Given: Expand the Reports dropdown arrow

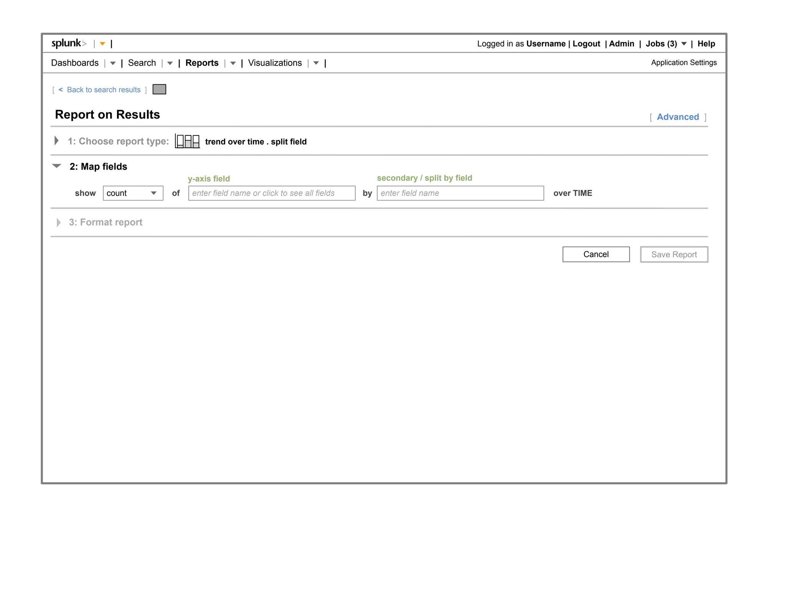Looking at the screenshot, I should point(233,63).
